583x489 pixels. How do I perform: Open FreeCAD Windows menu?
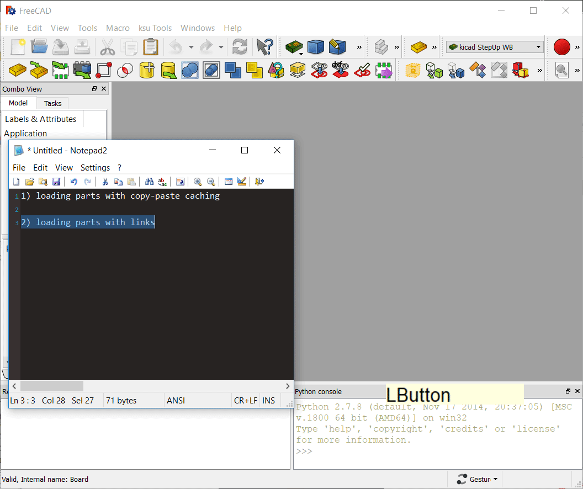[x=198, y=28]
